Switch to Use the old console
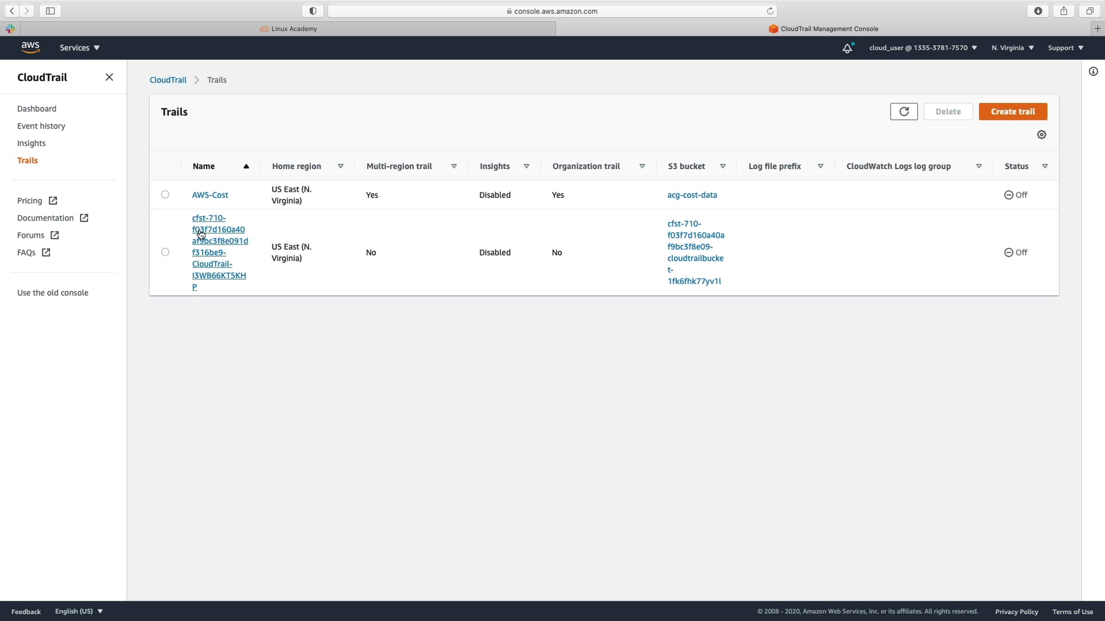This screenshot has height=621, width=1105. pyautogui.click(x=53, y=293)
